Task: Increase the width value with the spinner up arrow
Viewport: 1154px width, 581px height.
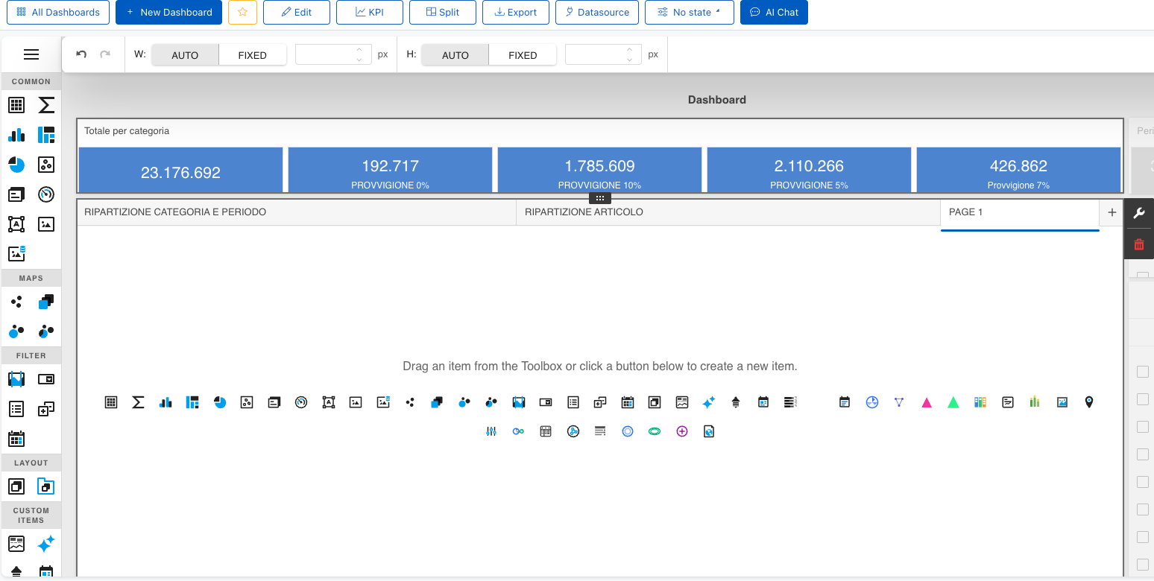Action: (x=359, y=50)
